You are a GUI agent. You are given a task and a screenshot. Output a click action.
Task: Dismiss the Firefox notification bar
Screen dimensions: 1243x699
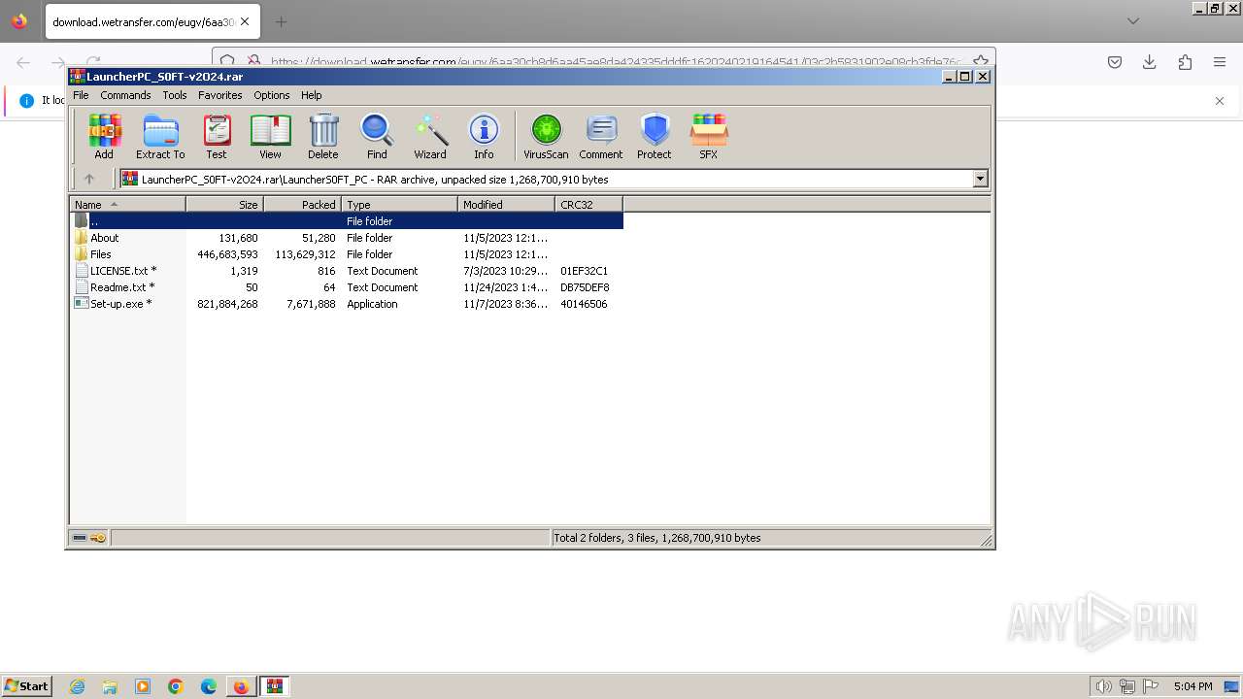pos(1220,100)
